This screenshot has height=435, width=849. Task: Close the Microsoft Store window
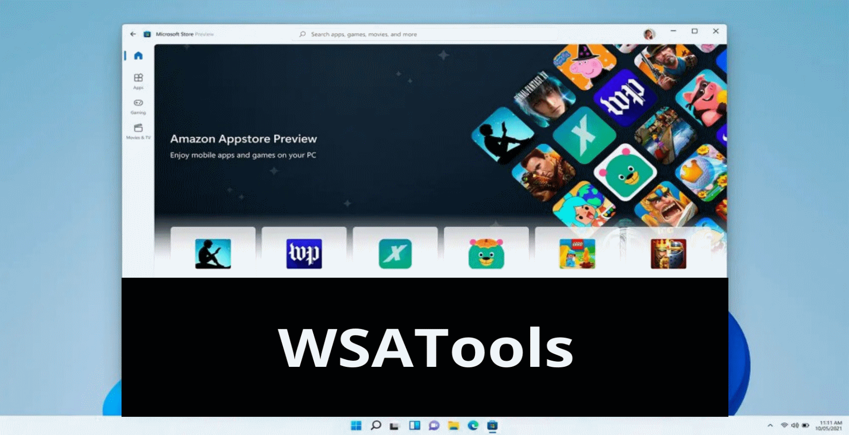pyautogui.click(x=716, y=31)
